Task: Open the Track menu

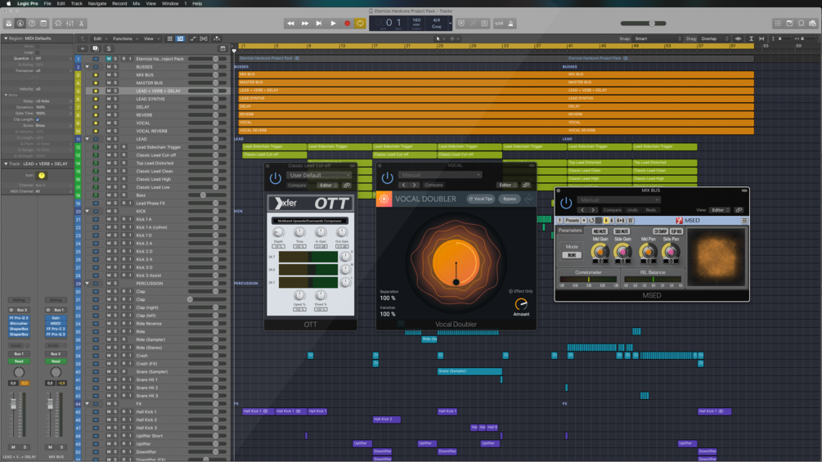Action: click(77, 3)
